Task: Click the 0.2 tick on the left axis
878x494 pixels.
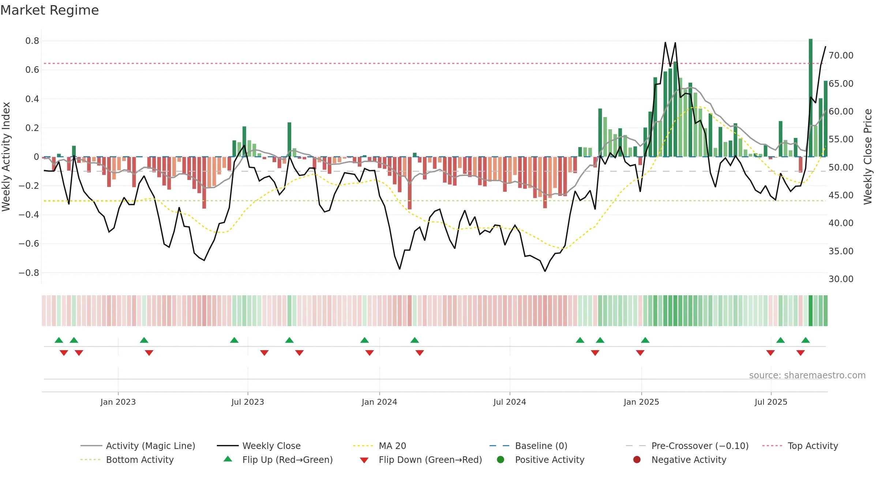Action: tap(32, 128)
